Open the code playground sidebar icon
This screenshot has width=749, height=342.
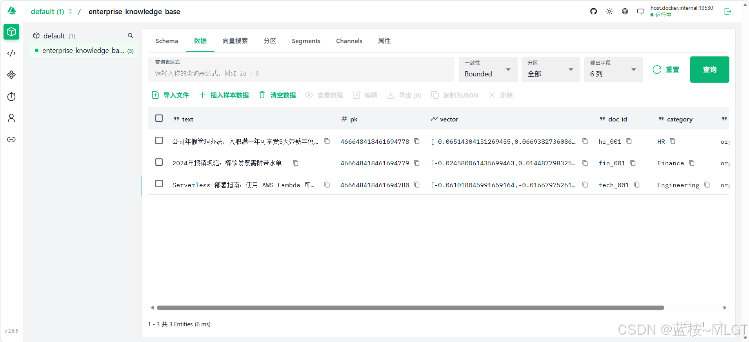pos(11,53)
